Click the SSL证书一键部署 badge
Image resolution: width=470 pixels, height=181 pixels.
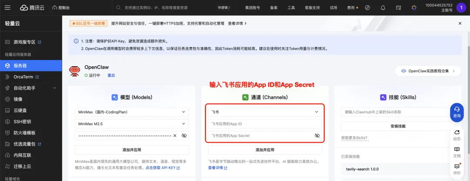coord(89,23)
